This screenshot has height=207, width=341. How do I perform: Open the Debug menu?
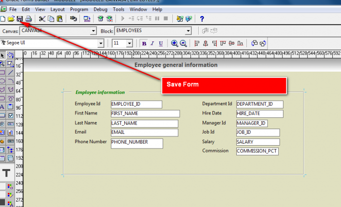[99, 9]
